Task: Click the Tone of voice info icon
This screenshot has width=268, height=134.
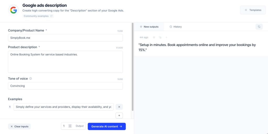Action: point(31,78)
